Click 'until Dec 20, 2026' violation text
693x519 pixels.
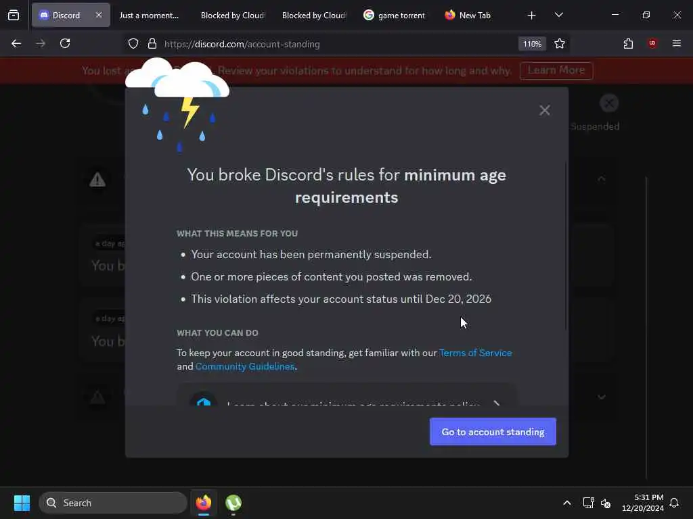(x=446, y=299)
